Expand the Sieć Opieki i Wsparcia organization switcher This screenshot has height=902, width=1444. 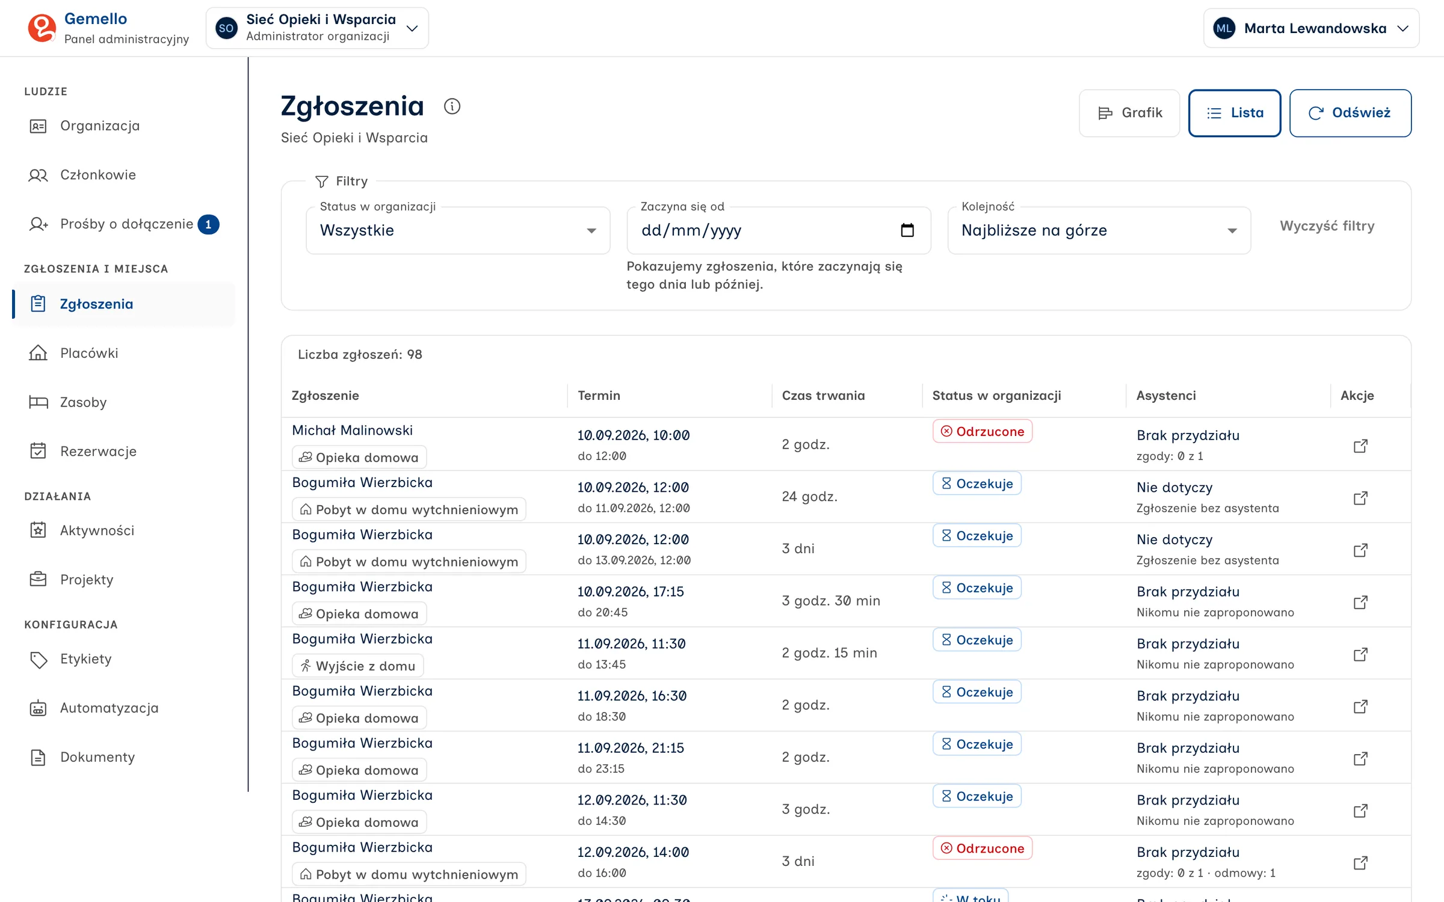pyautogui.click(x=317, y=28)
